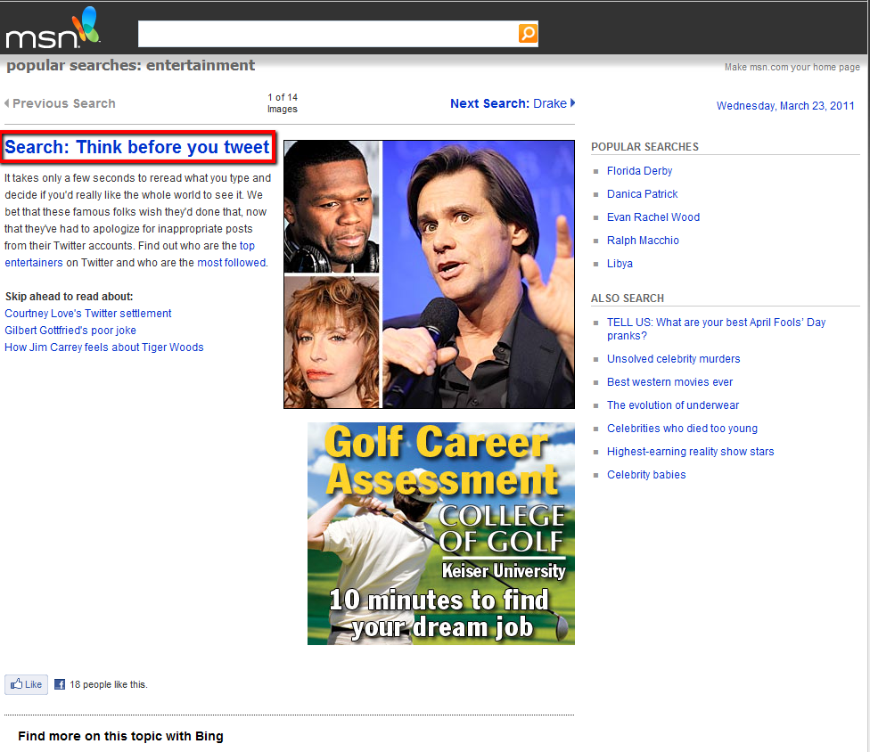Click the Next Search right arrow
870x752 pixels.
[572, 102]
